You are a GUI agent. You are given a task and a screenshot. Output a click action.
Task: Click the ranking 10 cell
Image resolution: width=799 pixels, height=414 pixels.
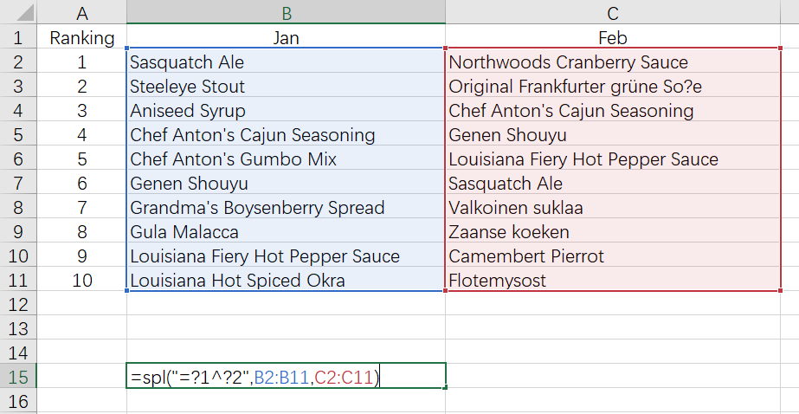pyautogui.click(x=82, y=281)
